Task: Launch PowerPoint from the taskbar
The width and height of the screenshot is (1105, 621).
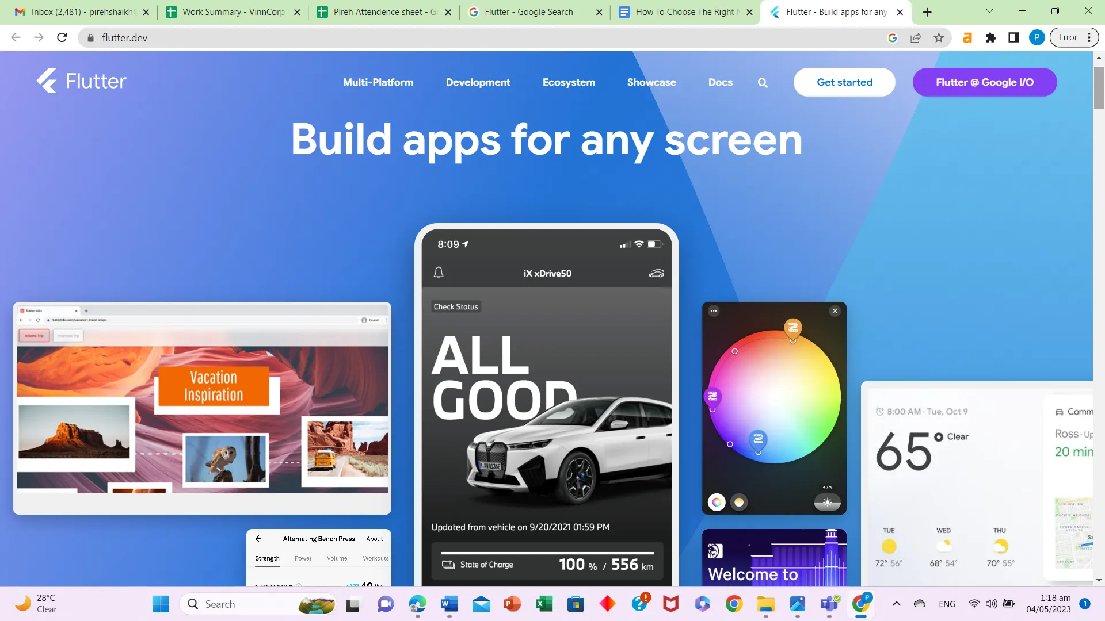Action: coord(512,604)
